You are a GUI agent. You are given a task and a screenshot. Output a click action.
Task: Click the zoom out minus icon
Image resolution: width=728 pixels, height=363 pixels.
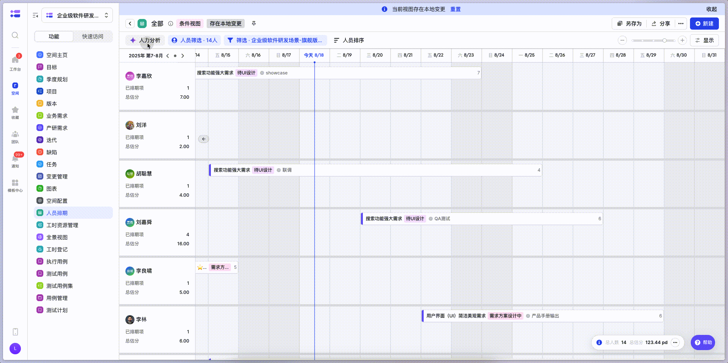click(622, 40)
